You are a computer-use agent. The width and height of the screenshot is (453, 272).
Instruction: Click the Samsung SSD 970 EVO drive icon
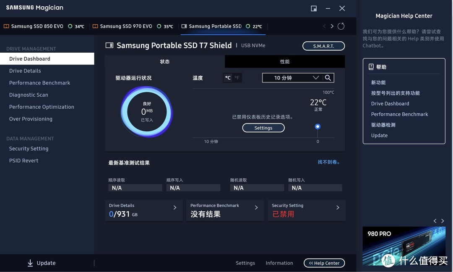(x=95, y=26)
